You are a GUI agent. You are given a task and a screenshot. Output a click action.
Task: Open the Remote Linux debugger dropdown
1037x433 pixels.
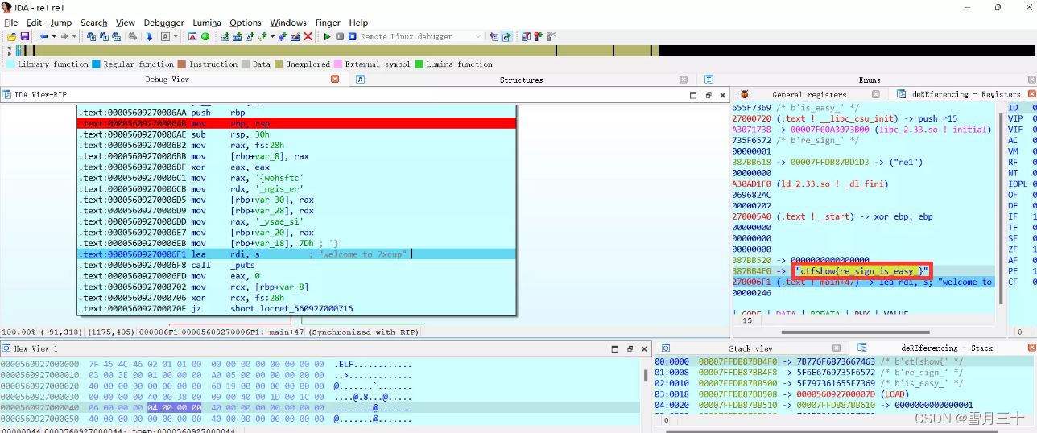pyautogui.click(x=478, y=37)
